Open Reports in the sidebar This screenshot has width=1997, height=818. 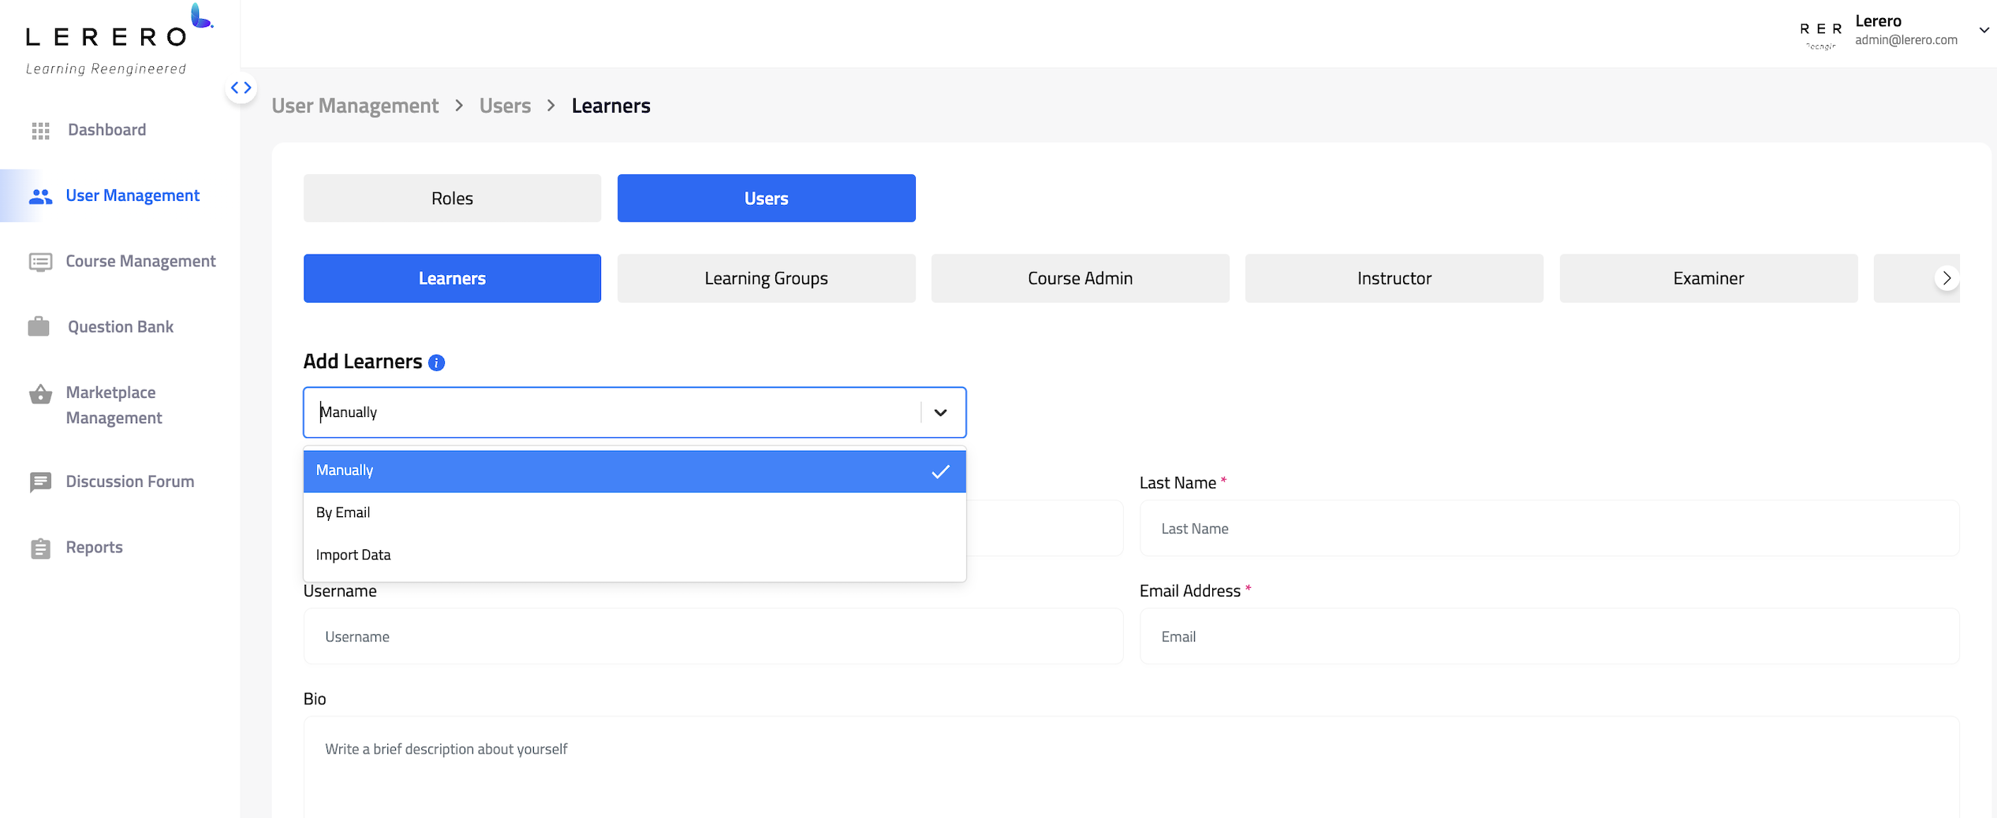coord(95,548)
